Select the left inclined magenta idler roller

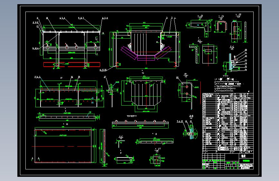pos(129,53)
